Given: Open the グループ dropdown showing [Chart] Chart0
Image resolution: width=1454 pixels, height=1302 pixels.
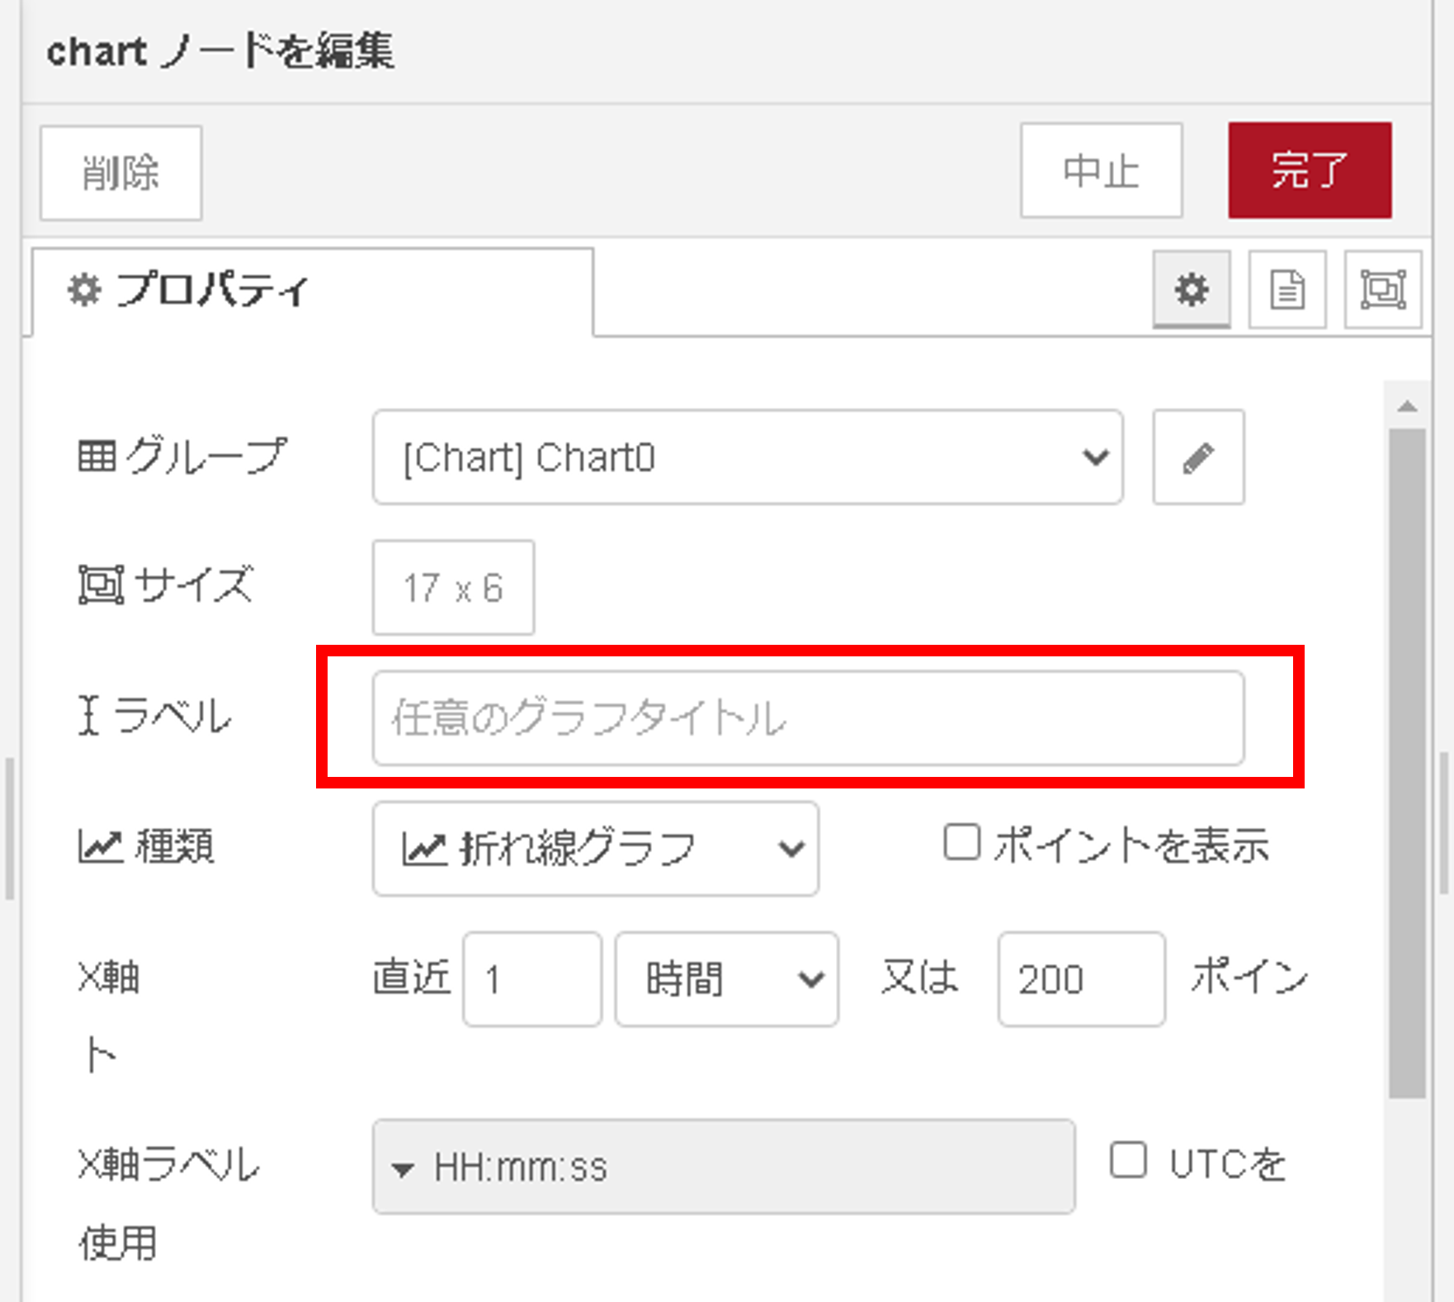Looking at the screenshot, I should point(748,457).
